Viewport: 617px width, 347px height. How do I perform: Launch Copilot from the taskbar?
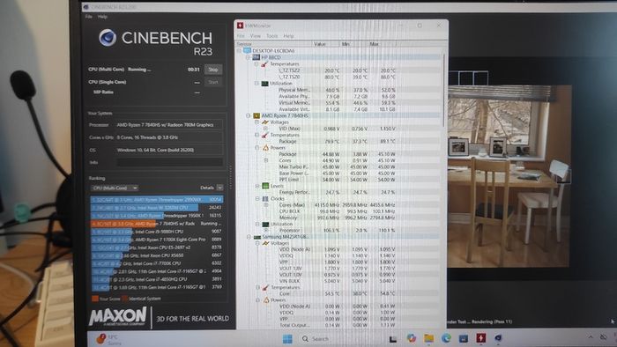point(412,338)
